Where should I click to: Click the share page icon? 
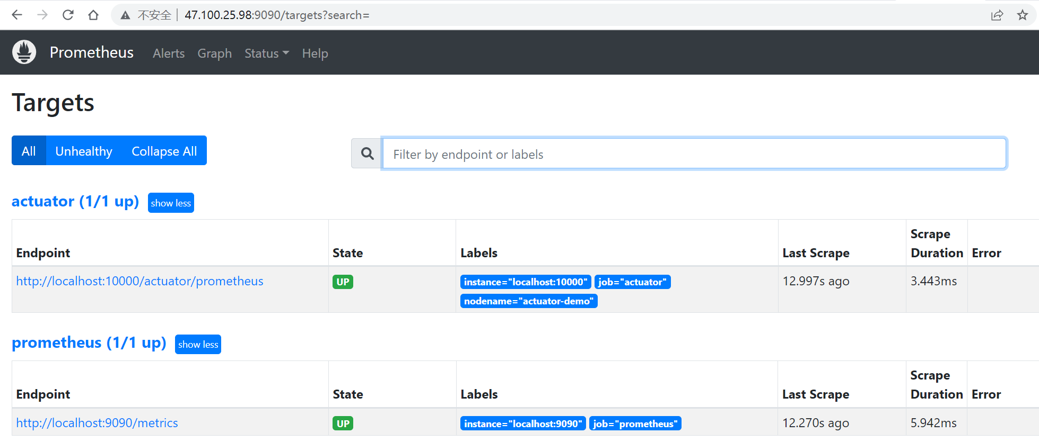[997, 15]
